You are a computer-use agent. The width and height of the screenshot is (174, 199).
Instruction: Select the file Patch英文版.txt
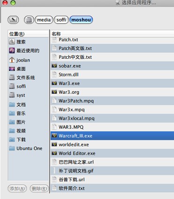[x=112, y=48]
